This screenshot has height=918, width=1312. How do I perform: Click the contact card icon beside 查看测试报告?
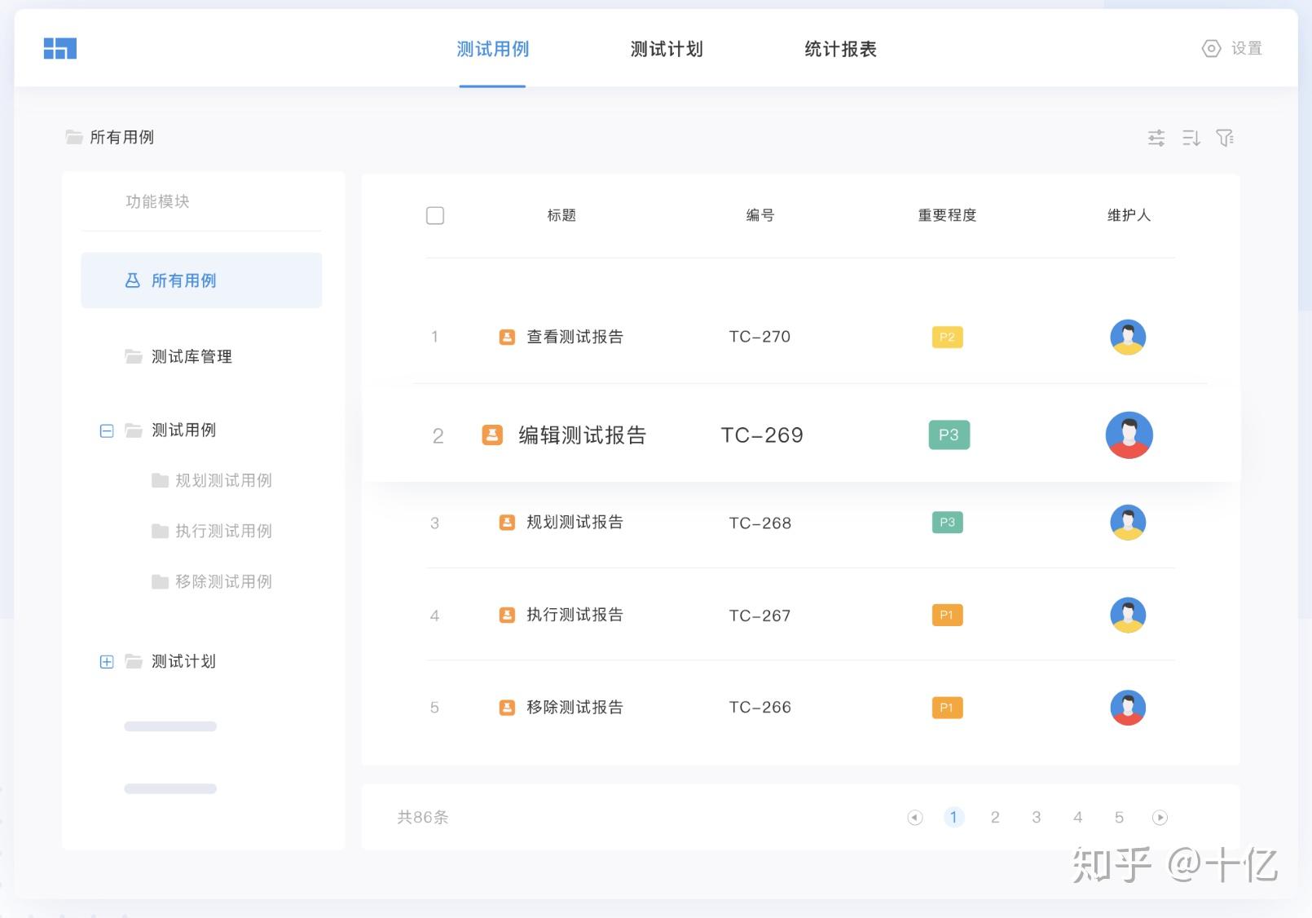click(505, 336)
